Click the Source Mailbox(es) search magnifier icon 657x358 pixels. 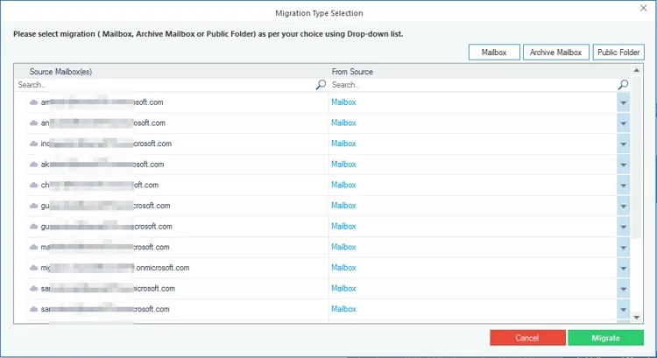321,85
